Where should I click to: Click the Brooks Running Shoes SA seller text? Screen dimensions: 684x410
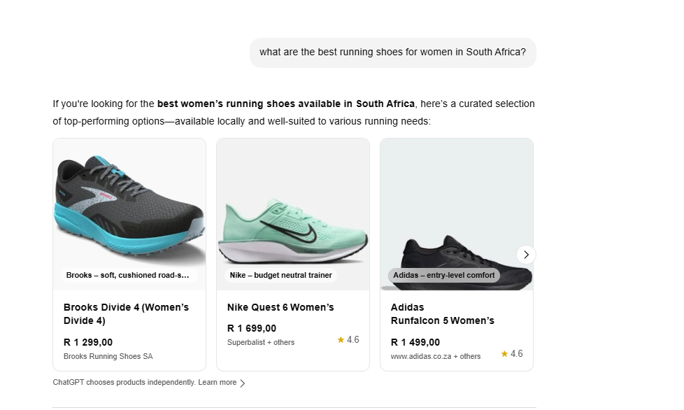108,356
